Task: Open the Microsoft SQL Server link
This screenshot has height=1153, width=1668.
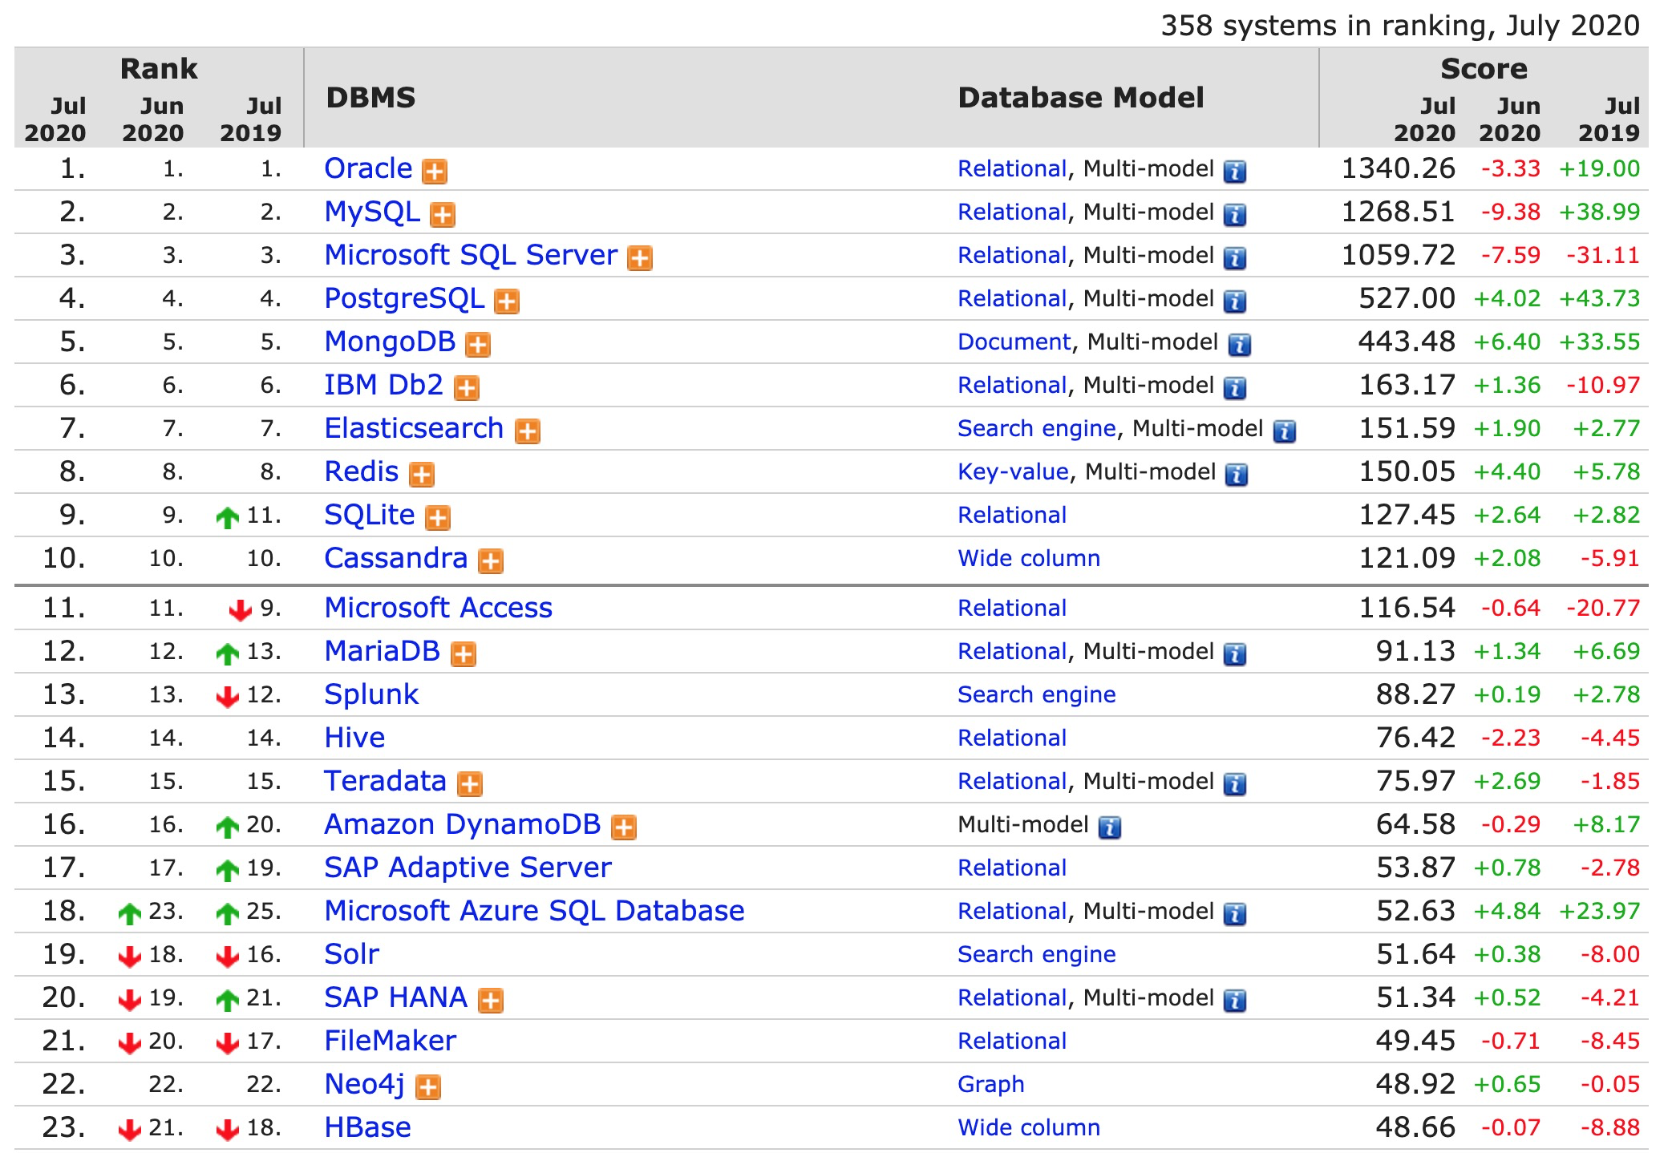Action: click(471, 255)
